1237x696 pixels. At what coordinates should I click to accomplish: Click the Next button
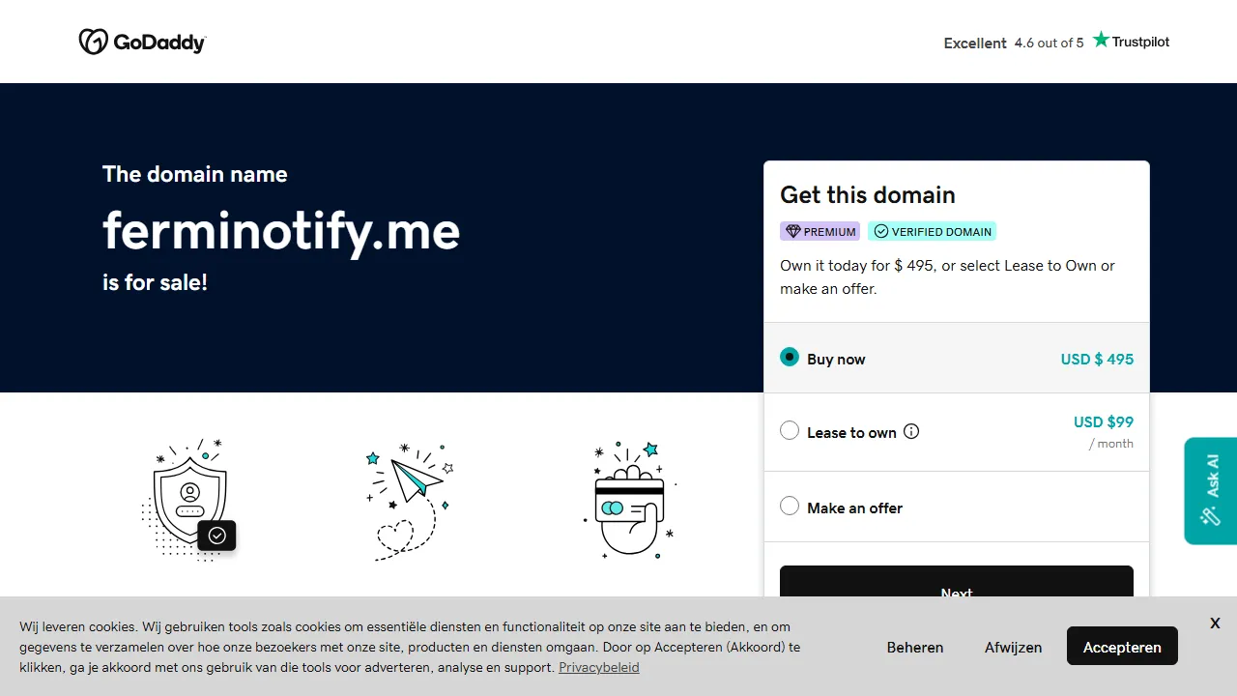coord(956,591)
